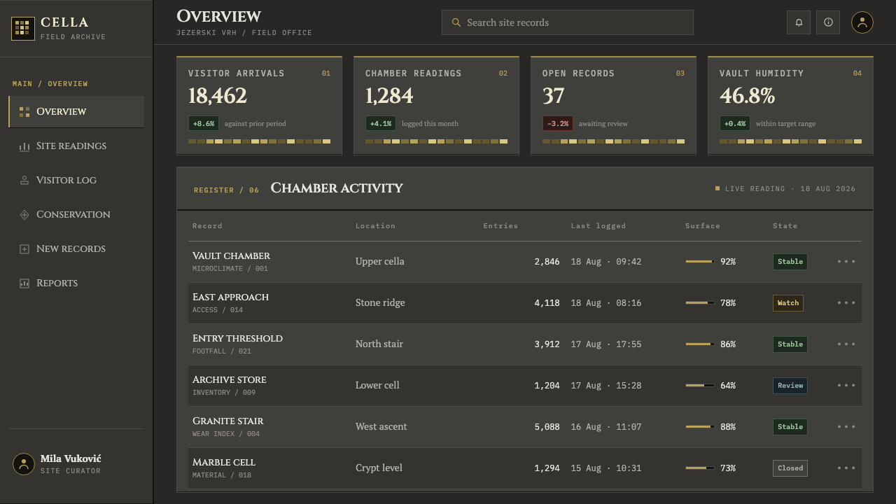Focus the Search site records field
Screen dimensions: 896x504
(568, 22)
